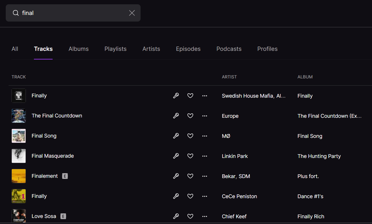372x224 pixels.
Task: Open The Final Countdown (Ex... album
Action: click(x=329, y=116)
